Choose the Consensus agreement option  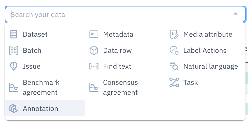[120, 87]
